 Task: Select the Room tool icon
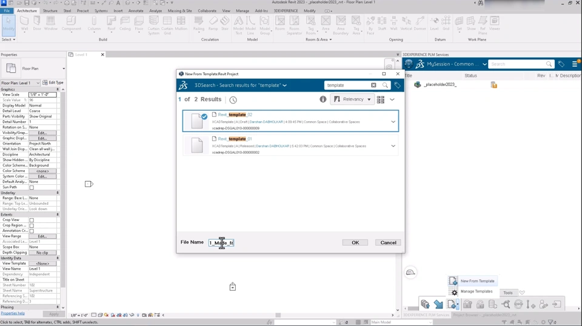click(x=280, y=24)
